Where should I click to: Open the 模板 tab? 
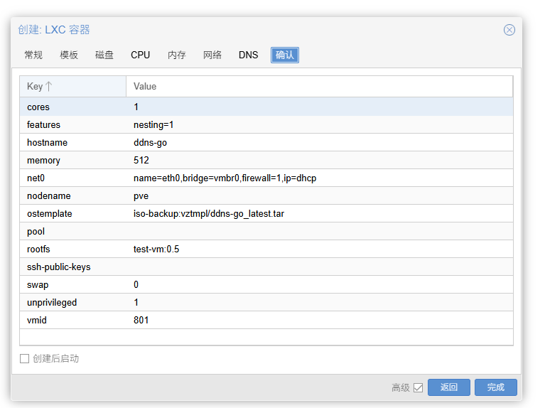[69, 55]
